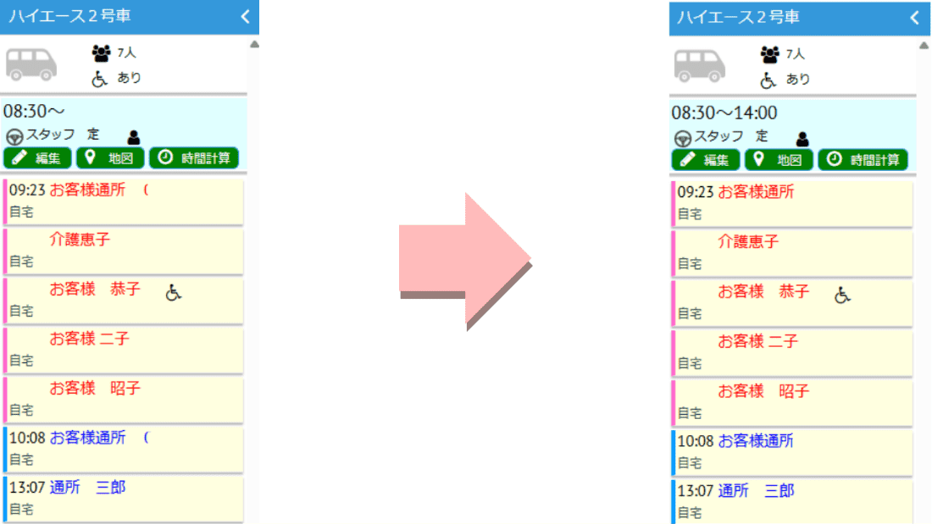Select 介護恵子 row in right panel

pos(792,254)
